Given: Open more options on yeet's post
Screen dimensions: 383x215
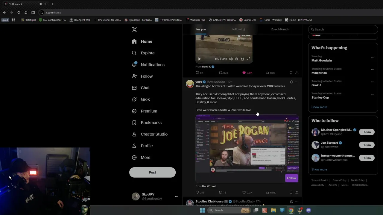Looking at the screenshot, I should click(x=297, y=82).
